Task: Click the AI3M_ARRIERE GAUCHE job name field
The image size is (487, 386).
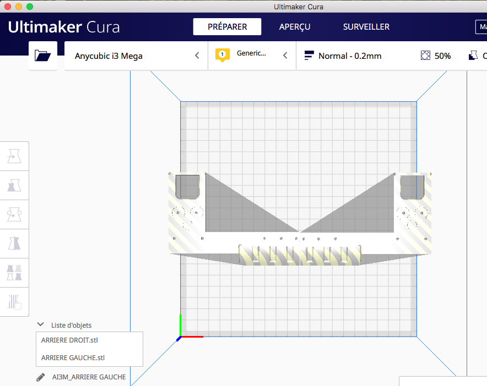Action: [89, 377]
